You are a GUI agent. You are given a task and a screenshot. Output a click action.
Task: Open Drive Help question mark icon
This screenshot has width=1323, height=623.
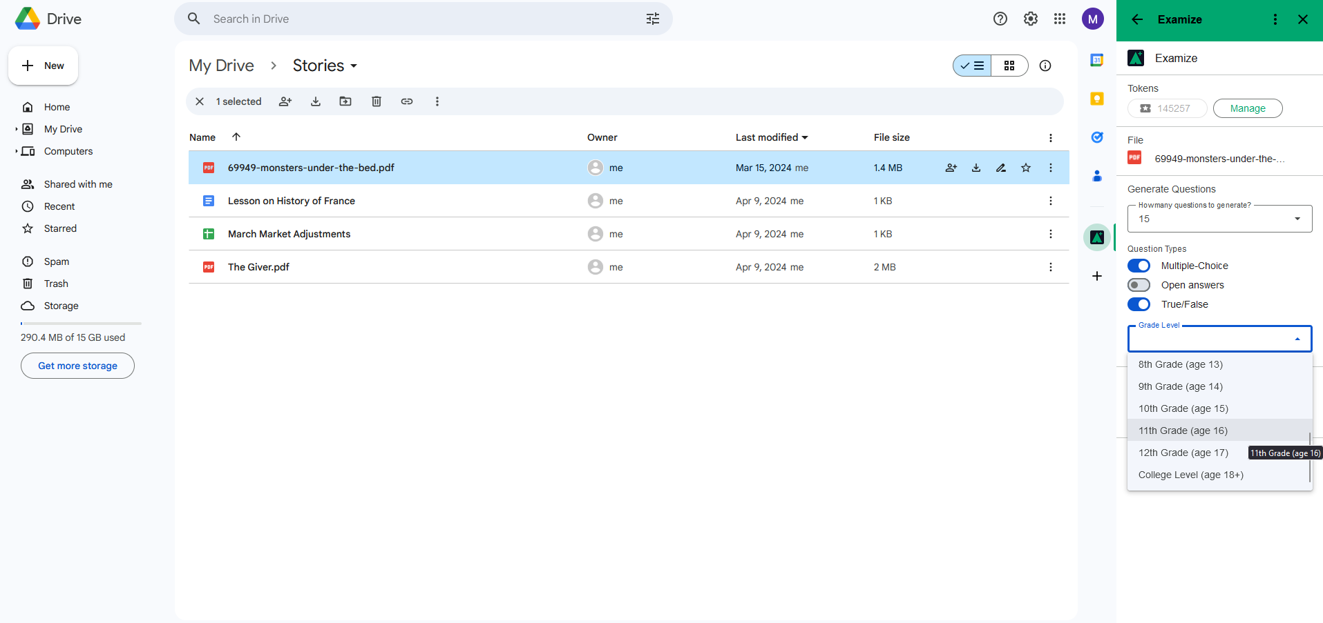(x=1000, y=19)
